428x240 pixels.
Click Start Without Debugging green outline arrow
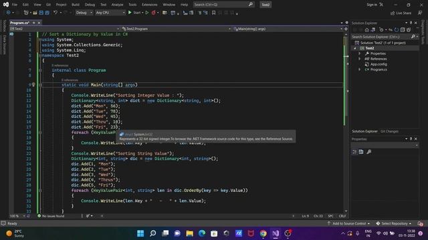147,13
